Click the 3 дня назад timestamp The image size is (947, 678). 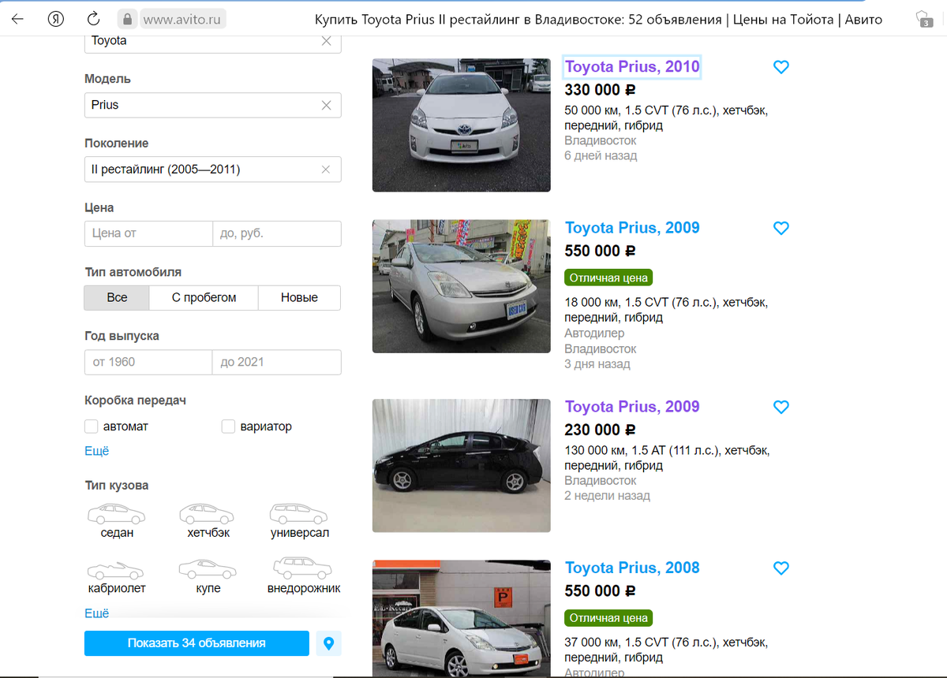coord(597,364)
